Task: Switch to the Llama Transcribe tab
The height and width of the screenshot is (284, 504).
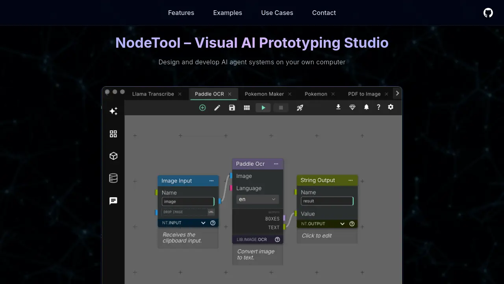Action: pos(153,94)
